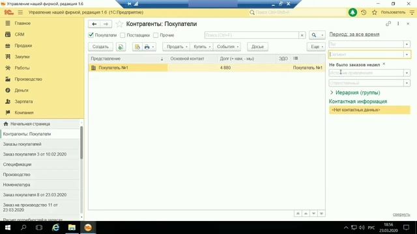
Task: Open the Еще menu
Action: click(x=316, y=47)
